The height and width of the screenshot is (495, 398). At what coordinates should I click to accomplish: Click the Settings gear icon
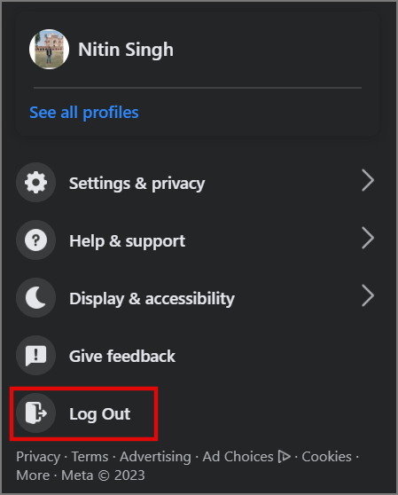coord(36,182)
